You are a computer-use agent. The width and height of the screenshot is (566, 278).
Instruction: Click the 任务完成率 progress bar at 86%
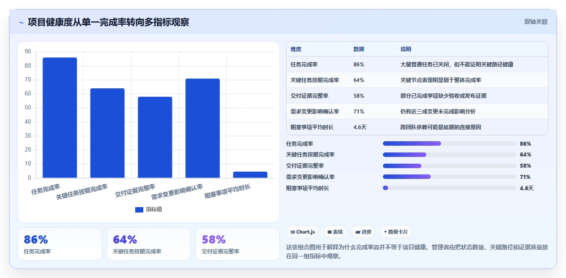click(450, 143)
